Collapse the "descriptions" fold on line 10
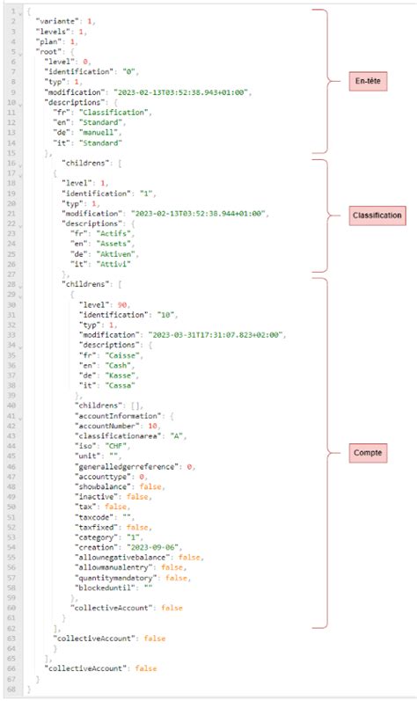This screenshot has width=417, height=701. click(x=20, y=103)
